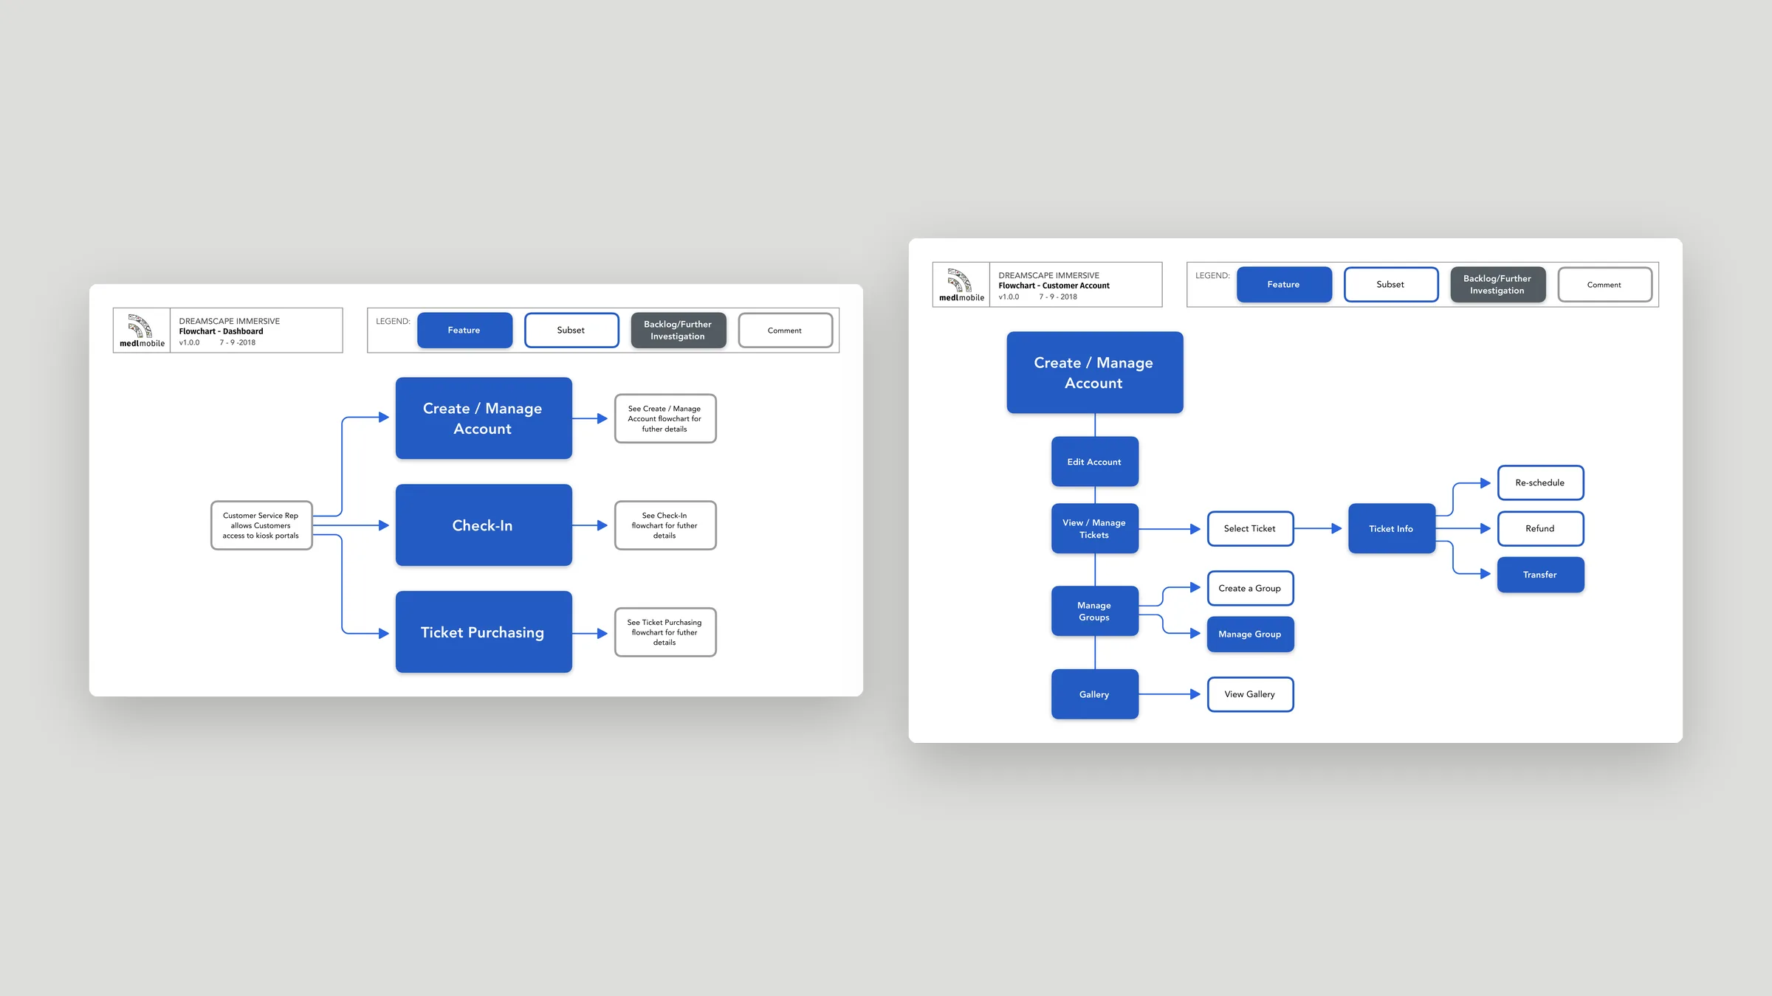This screenshot has height=996, width=1772.
Task: Click the Flowchart - Customer Account title text
Action: [x=1054, y=286]
